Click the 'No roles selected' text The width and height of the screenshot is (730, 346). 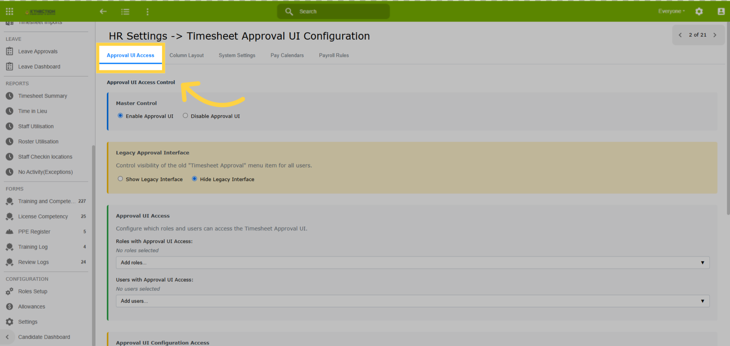click(137, 251)
